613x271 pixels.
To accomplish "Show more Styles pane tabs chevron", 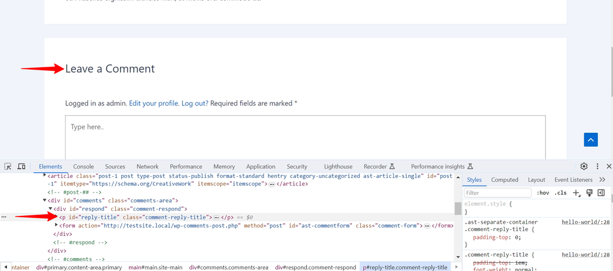I will coord(602,180).
